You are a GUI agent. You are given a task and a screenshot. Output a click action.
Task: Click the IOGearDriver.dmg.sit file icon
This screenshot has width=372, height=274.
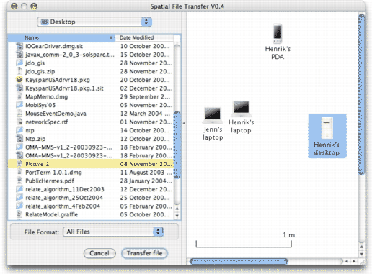19,46
